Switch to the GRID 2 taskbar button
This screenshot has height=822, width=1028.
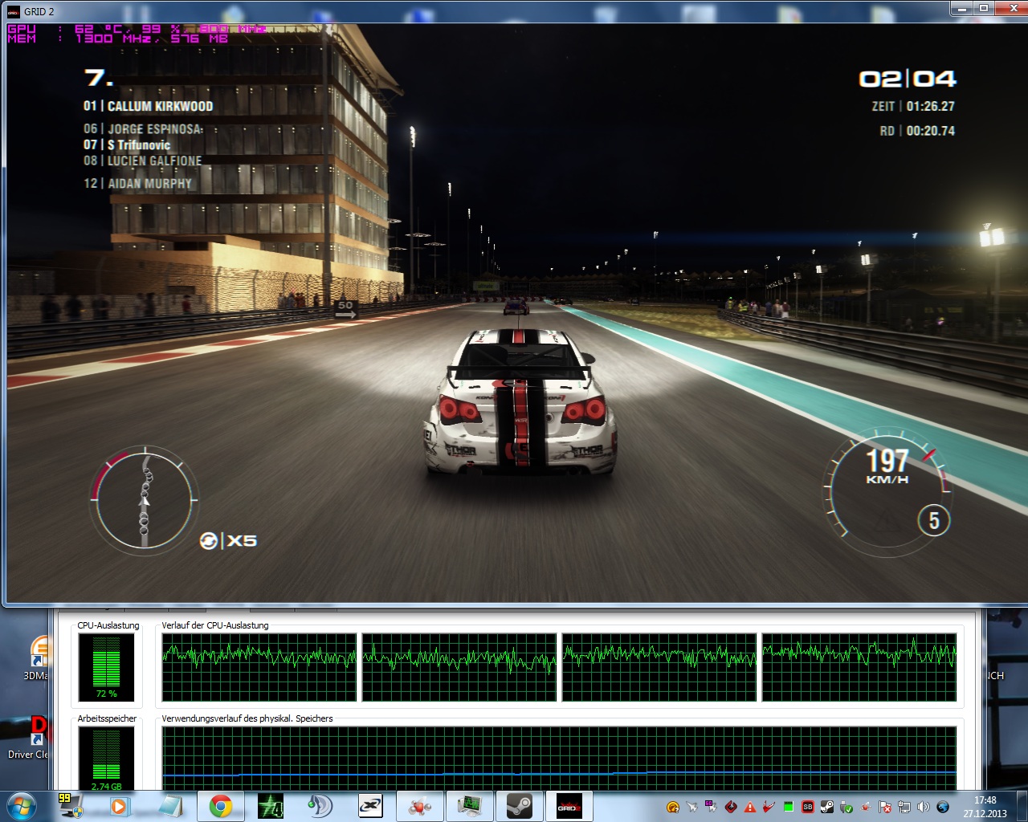click(569, 806)
